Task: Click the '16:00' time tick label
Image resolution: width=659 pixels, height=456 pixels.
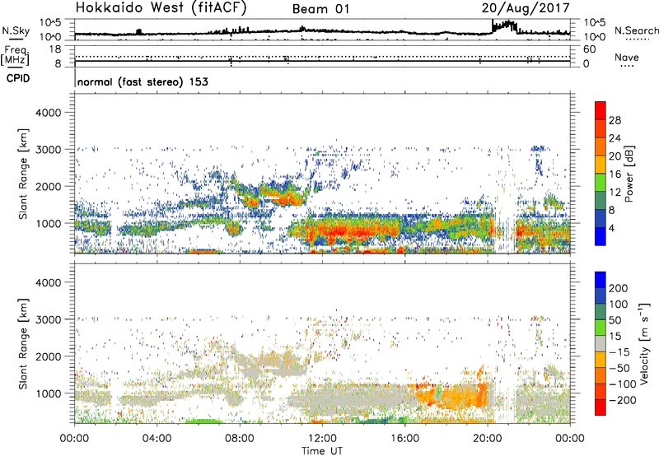Action: [x=405, y=439]
